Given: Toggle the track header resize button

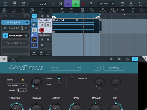Looking at the screenshot, I should tap(34, 16).
